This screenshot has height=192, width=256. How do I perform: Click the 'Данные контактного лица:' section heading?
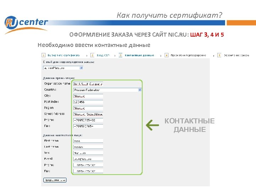(x=63, y=135)
